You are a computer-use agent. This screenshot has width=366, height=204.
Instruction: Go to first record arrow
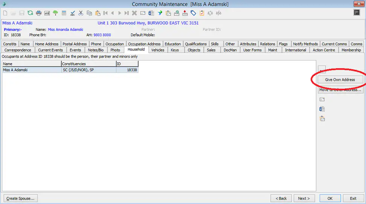point(105,13)
